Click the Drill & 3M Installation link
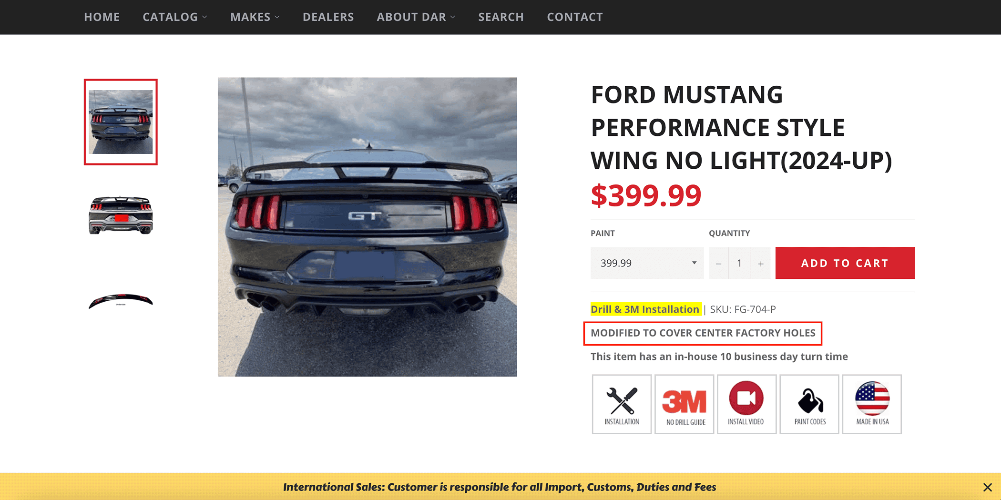This screenshot has width=1001, height=500. point(645,309)
